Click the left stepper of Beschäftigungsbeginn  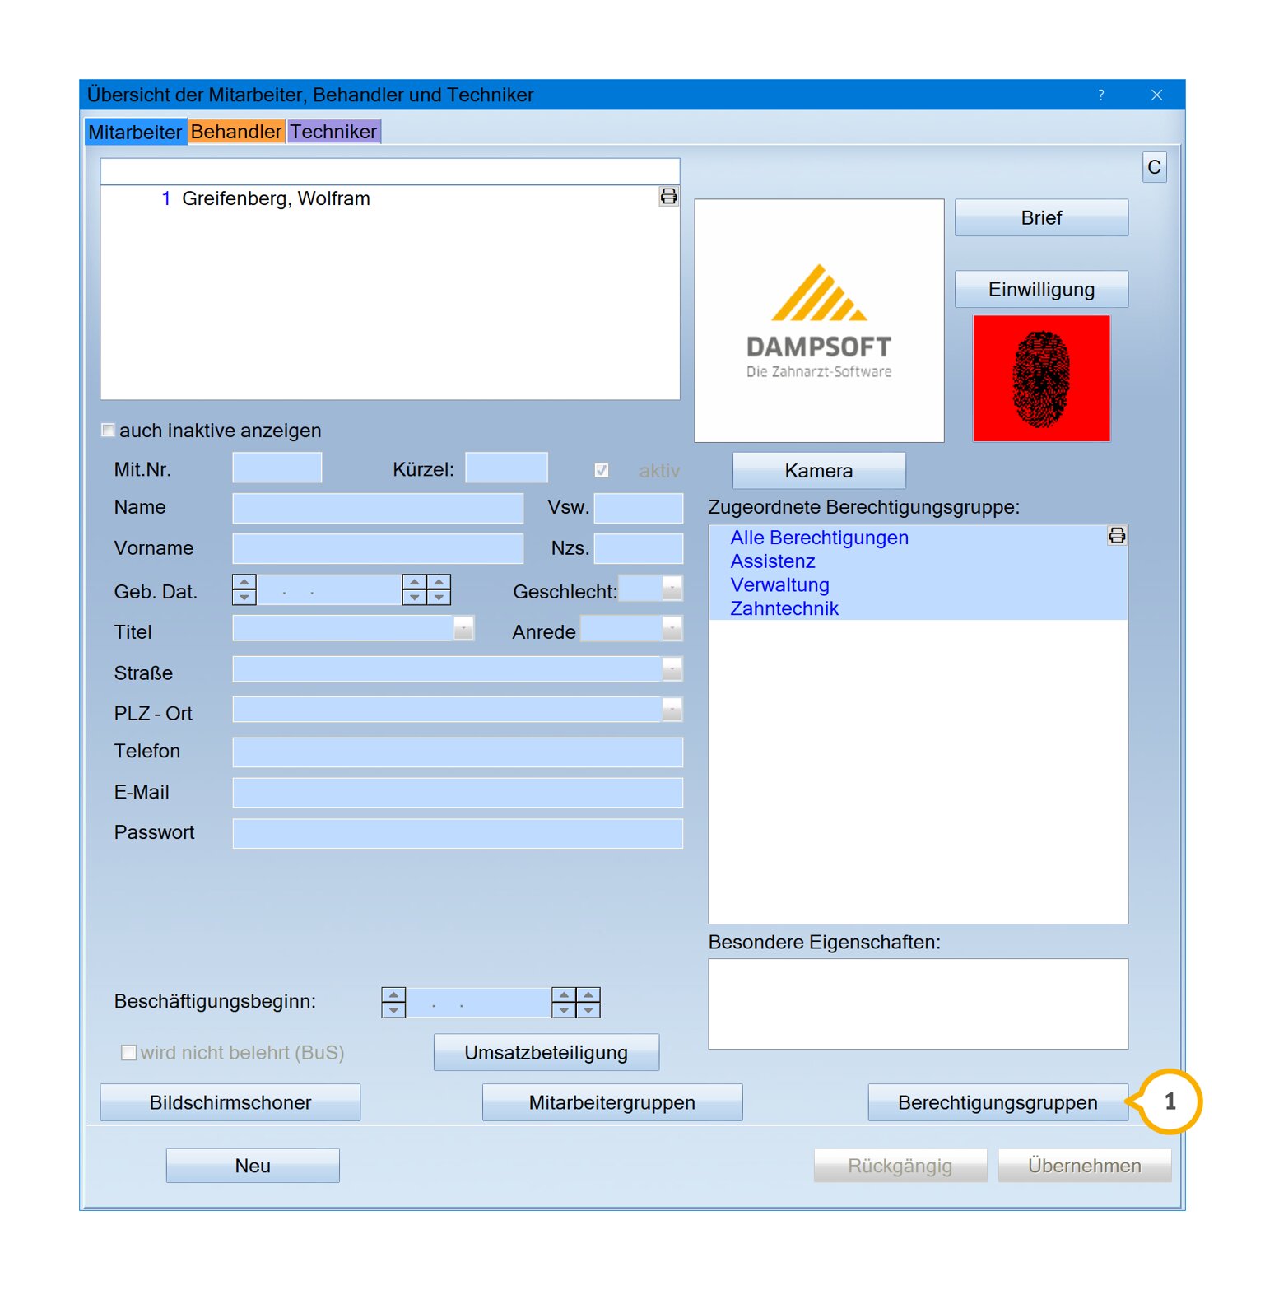click(393, 1002)
